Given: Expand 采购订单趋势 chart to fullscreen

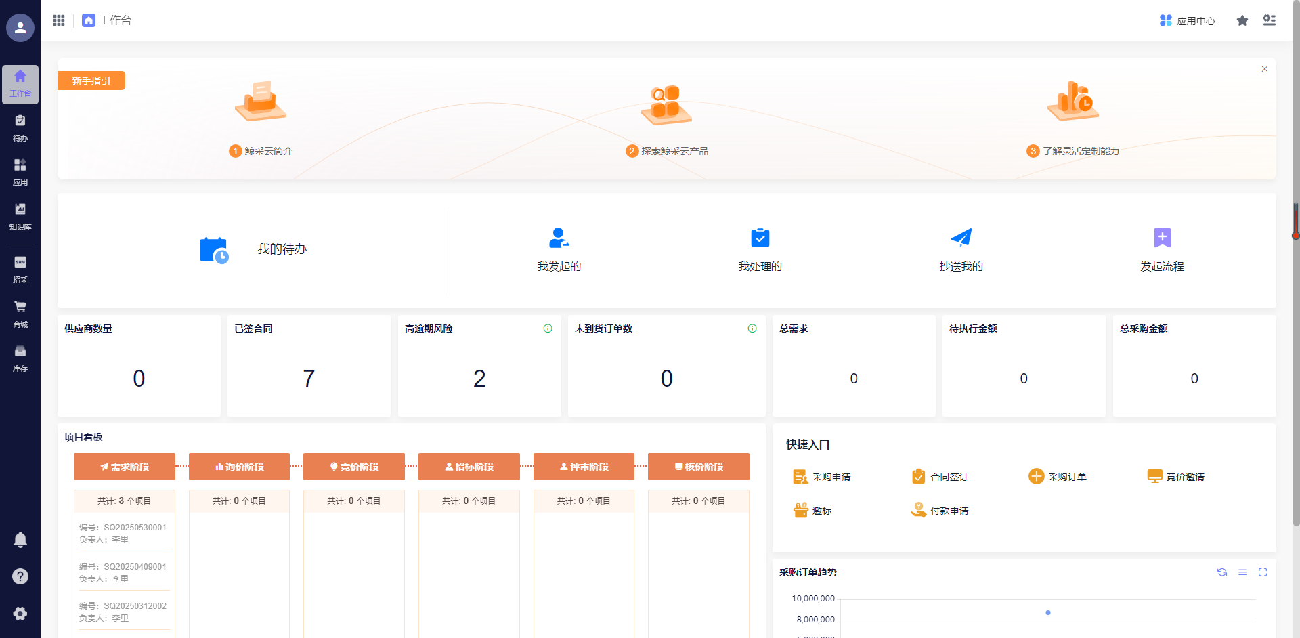Looking at the screenshot, I should click(1262, 572).
